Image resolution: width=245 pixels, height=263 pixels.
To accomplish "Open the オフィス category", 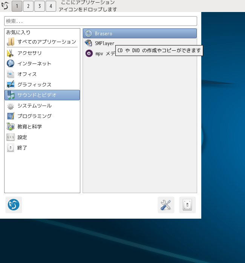I will pos(27,74).
